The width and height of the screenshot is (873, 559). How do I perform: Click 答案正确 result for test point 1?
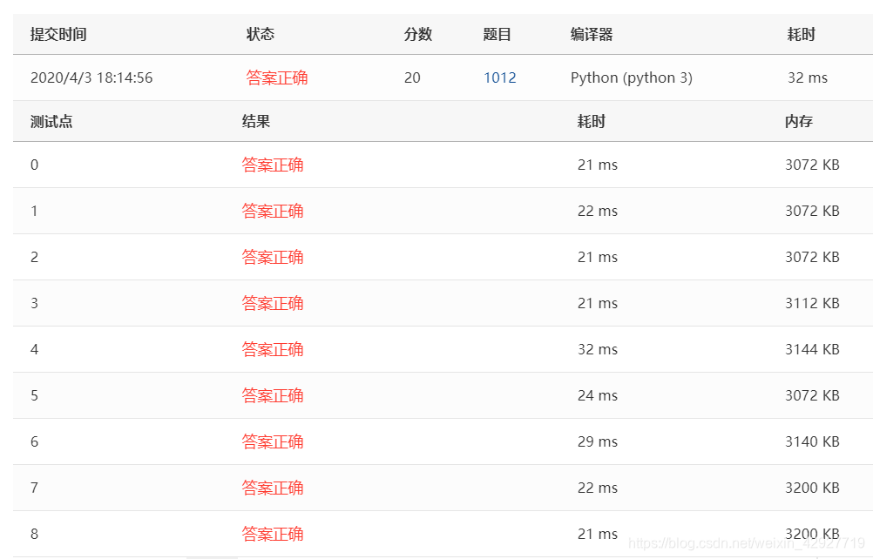click(272, 211)
